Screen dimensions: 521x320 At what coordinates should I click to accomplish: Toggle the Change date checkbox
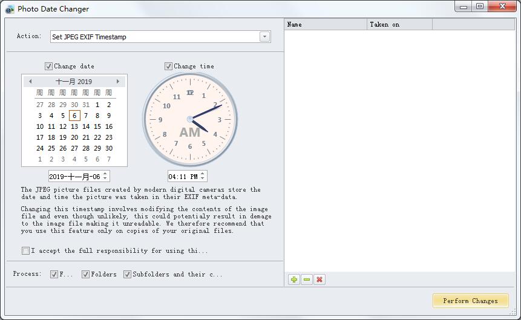[48, 66]
